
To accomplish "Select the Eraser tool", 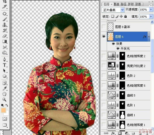I will tap(5, 36).
